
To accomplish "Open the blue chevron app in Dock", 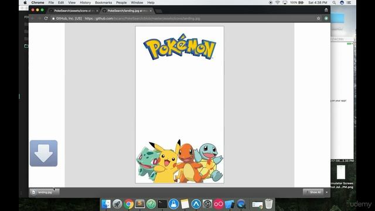I will [196, 204].
